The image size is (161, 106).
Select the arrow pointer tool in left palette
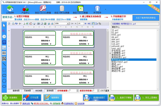click(x=4, y=26)
